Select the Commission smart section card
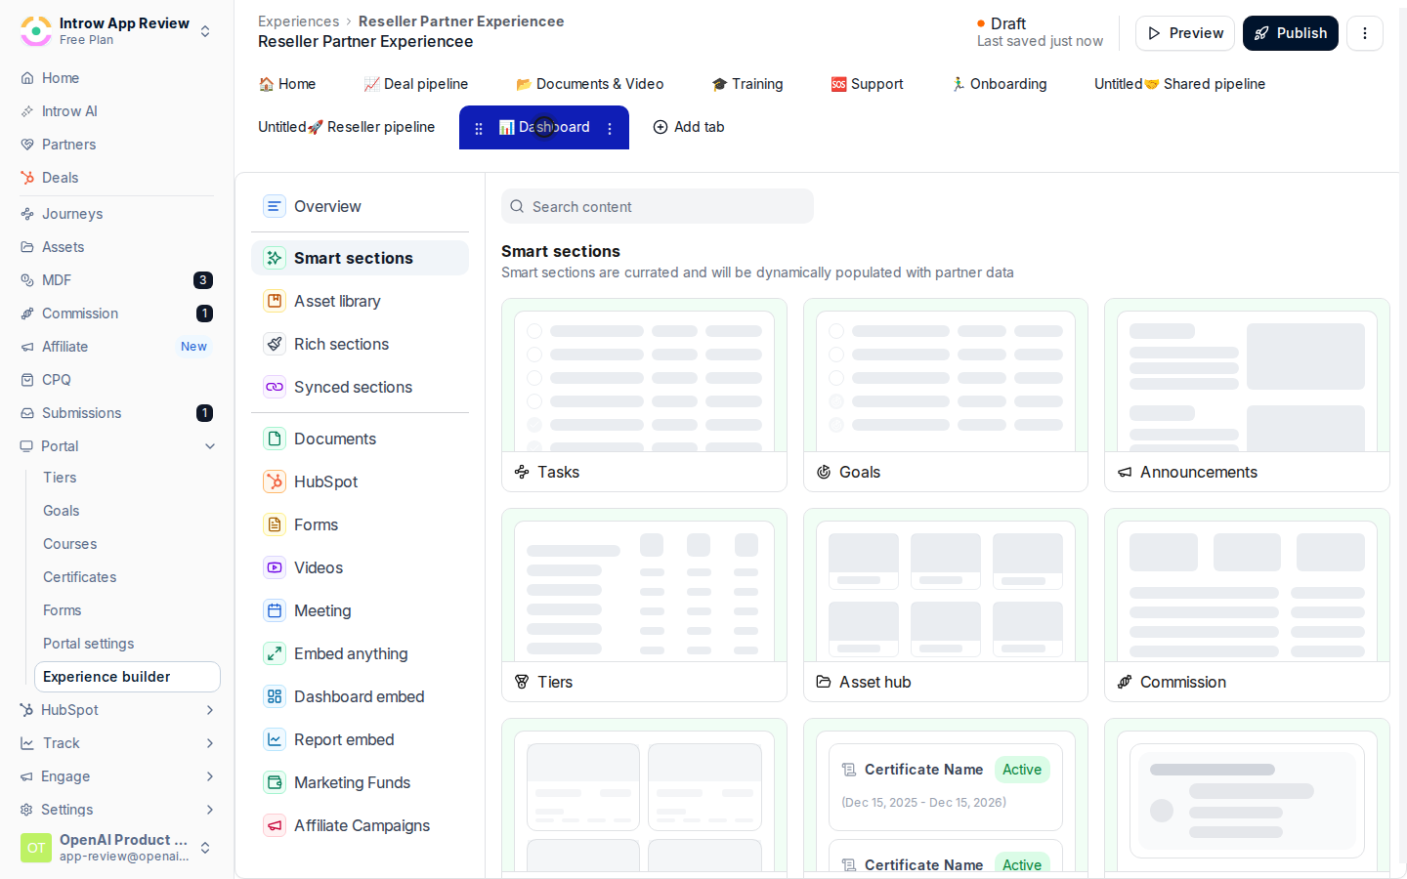This screenshot has height=879, width=1407. [1247, 605]
